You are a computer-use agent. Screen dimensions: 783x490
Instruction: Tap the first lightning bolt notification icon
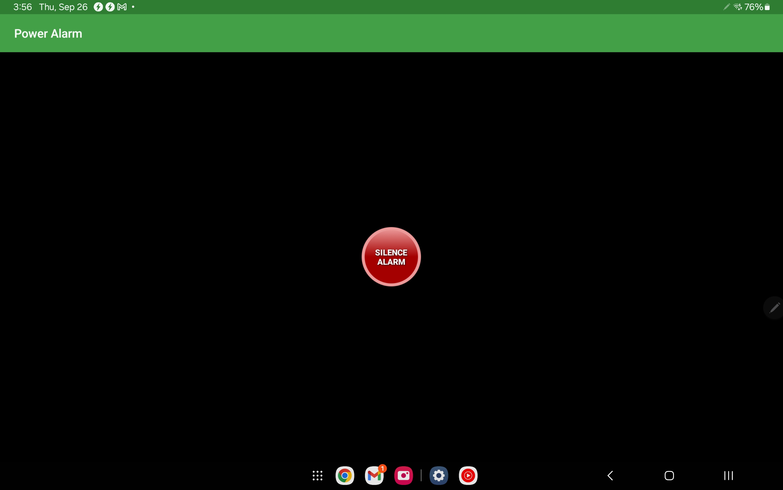click(x=98, y=7)
